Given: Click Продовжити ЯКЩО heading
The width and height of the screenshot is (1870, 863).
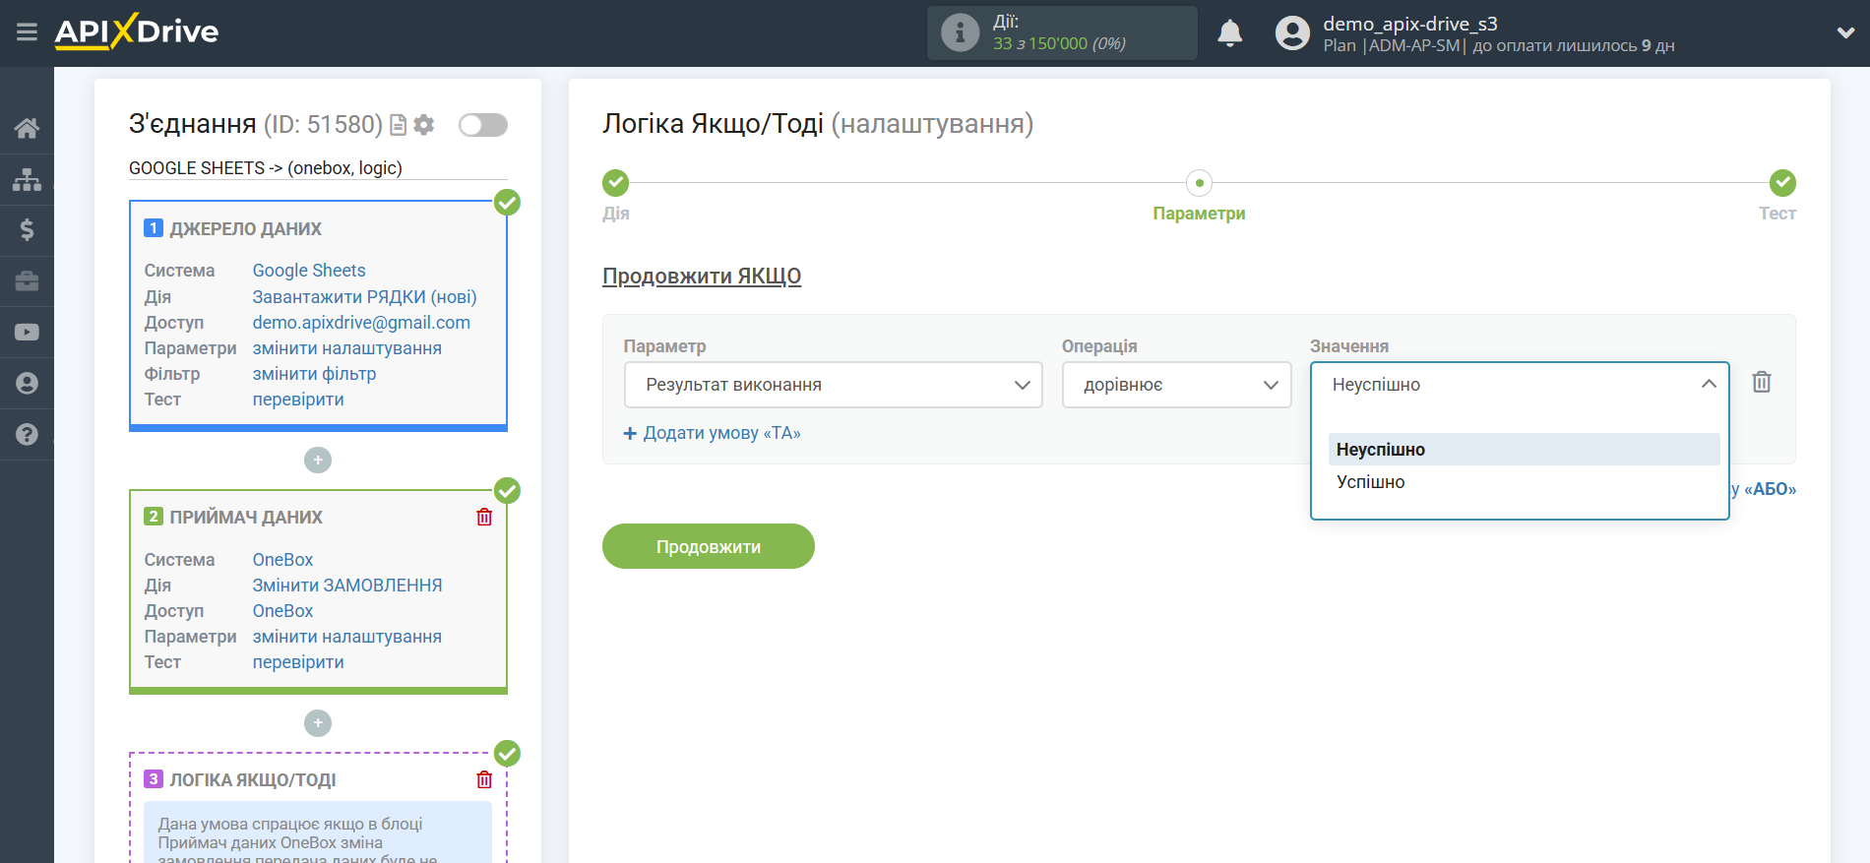Looking at the screenshot, I should pyautogui.click(x=702, y=277).
